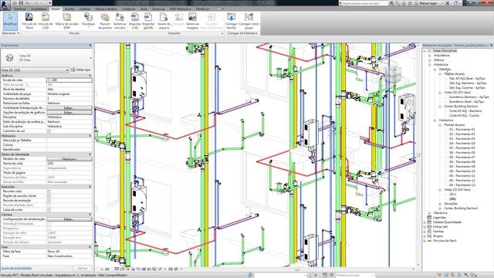494x278 pixels.
Task: Click the Nome da vista value field
Action: pyautogui.click(x=69, y=164)
